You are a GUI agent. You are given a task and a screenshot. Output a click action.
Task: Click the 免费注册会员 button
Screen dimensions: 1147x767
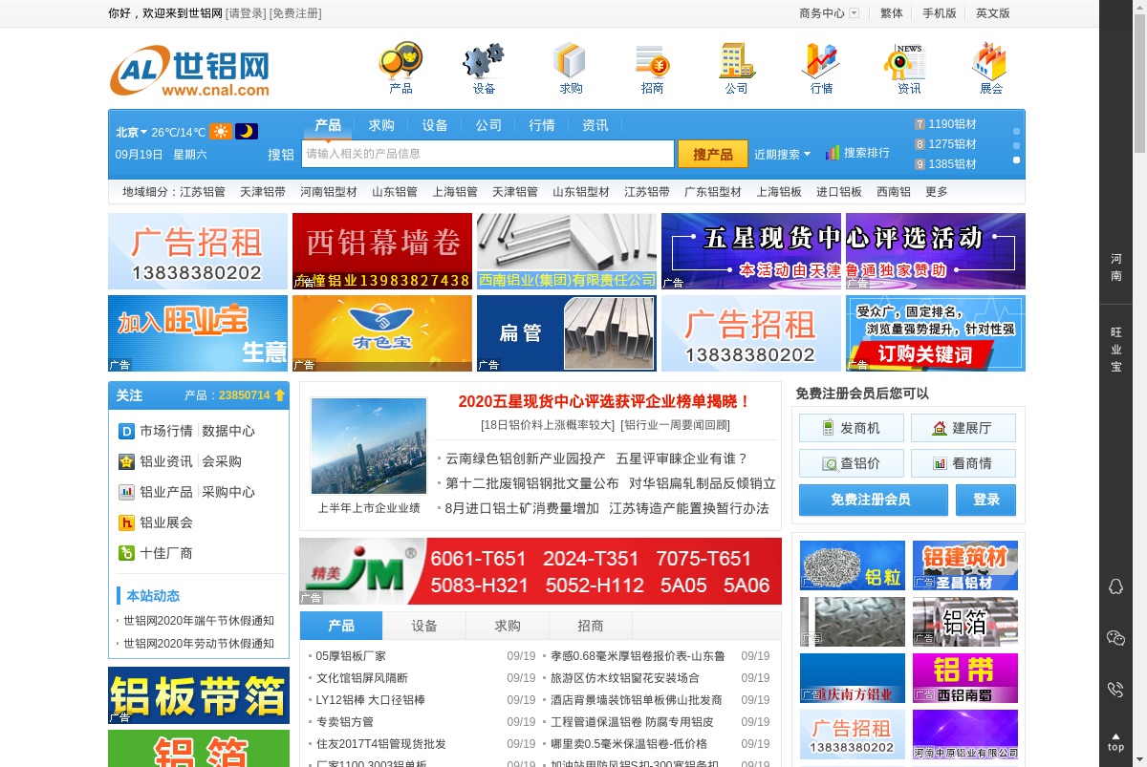[874, 500]
